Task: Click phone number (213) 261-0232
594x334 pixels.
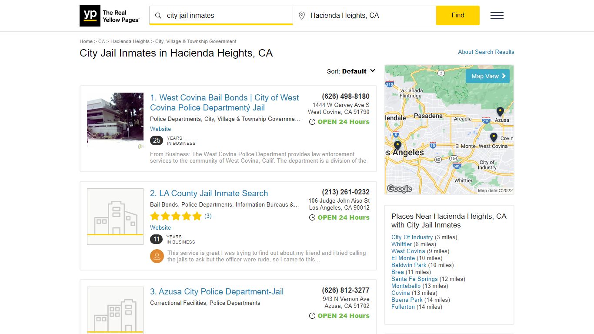Action: (x=346, y=192)
